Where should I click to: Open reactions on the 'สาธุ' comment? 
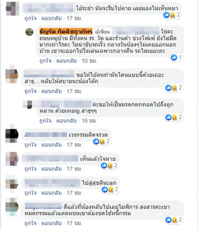coord(174,88)
